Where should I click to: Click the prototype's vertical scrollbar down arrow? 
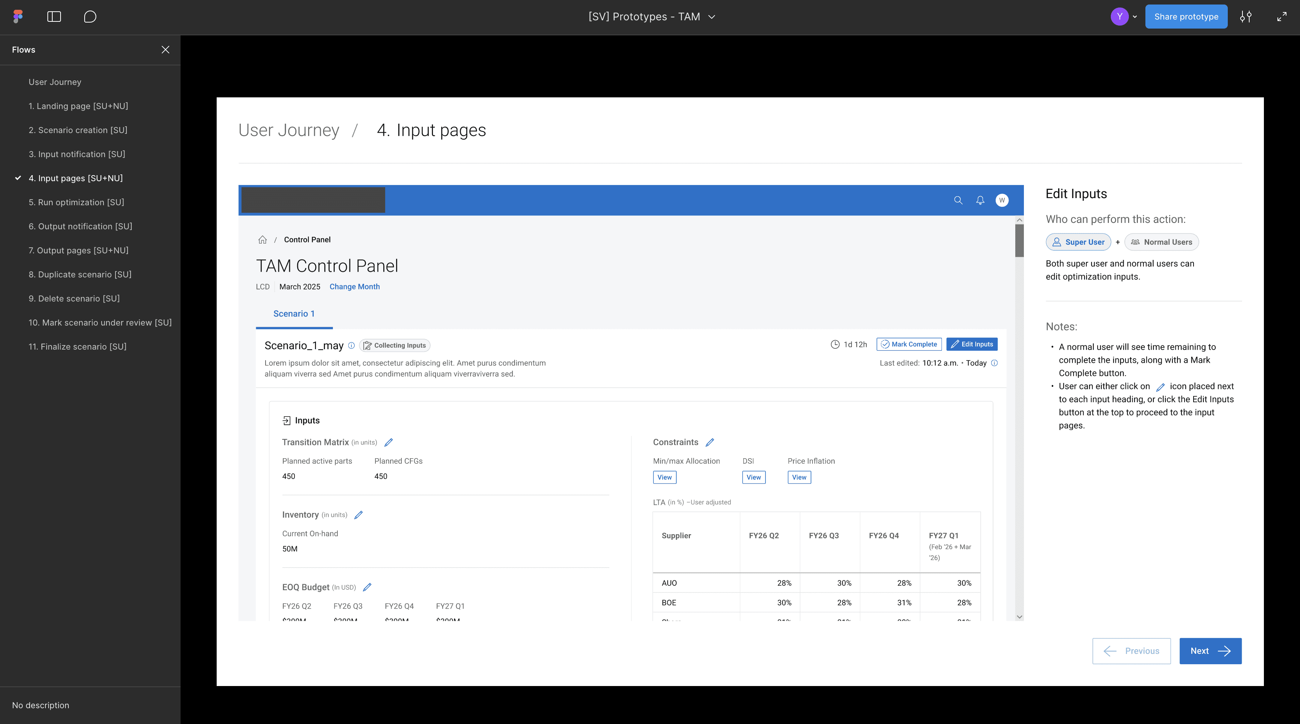(1019, 616)
